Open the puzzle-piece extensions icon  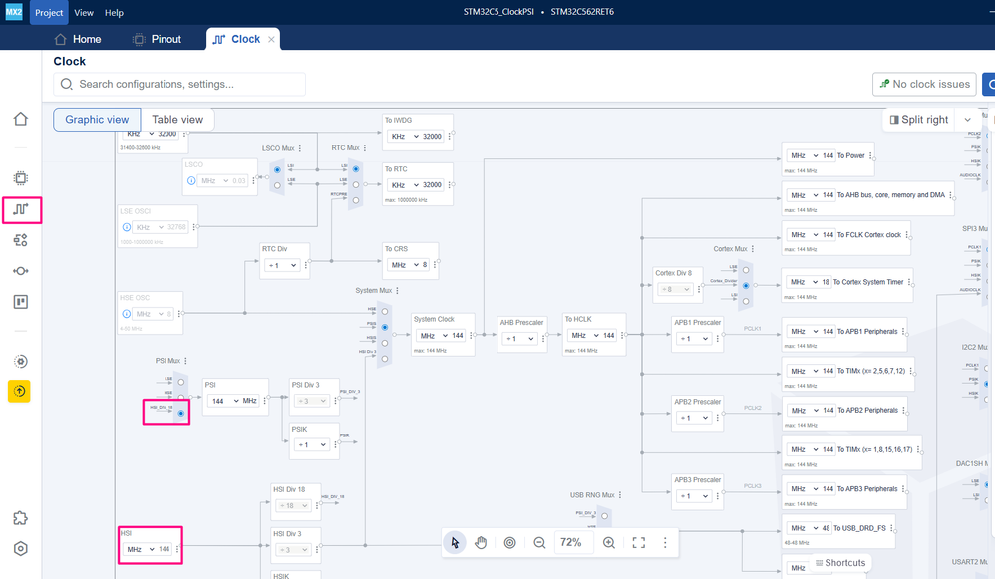(21, 518)
